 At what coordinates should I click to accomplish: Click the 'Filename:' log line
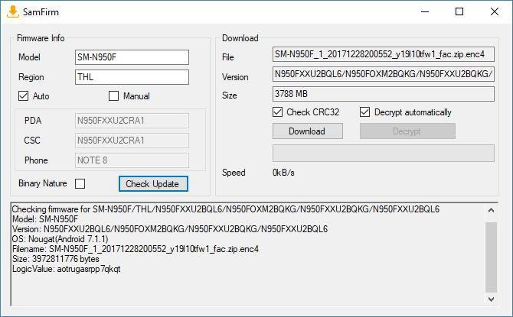coord(136,249)
